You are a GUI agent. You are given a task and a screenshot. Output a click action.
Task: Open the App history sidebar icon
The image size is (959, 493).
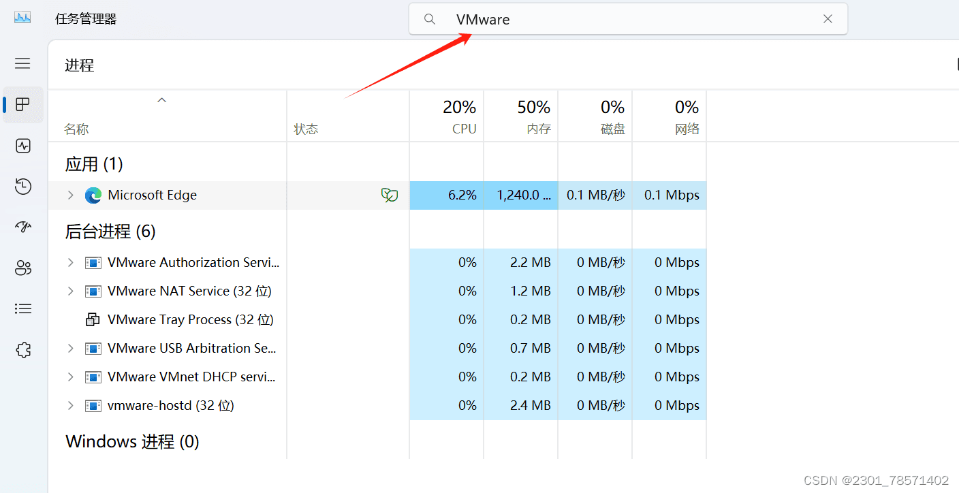click(x=23, y=187)
